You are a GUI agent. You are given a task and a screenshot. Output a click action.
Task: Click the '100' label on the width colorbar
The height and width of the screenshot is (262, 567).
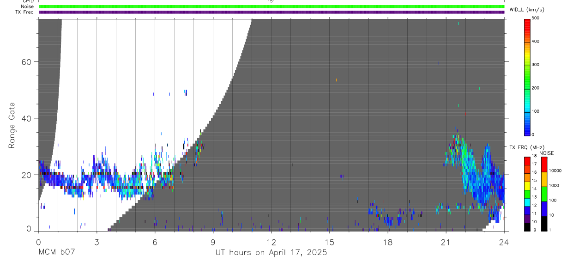pyautogui.click(x=536, y=111)
